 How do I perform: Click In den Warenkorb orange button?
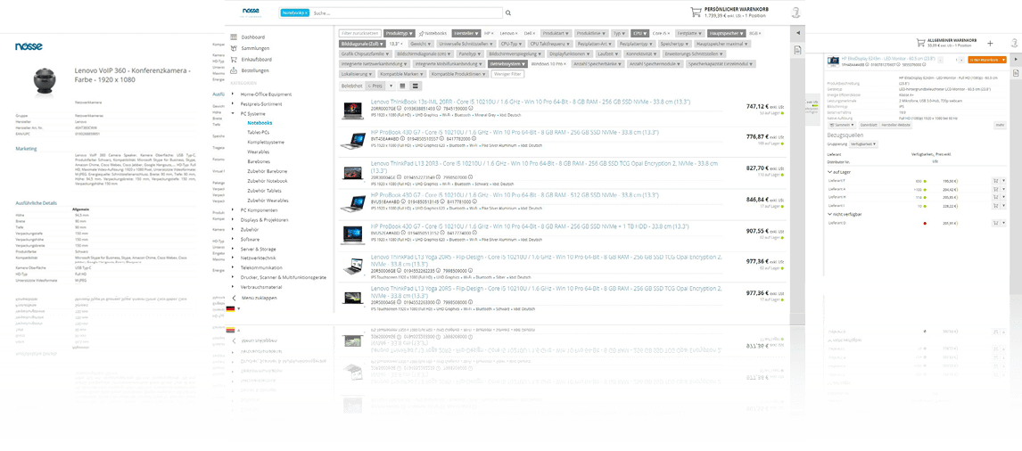(x=987, y=60)
